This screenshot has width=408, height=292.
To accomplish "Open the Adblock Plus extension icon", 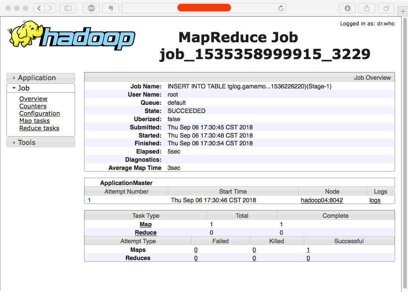I will [91, 8].
